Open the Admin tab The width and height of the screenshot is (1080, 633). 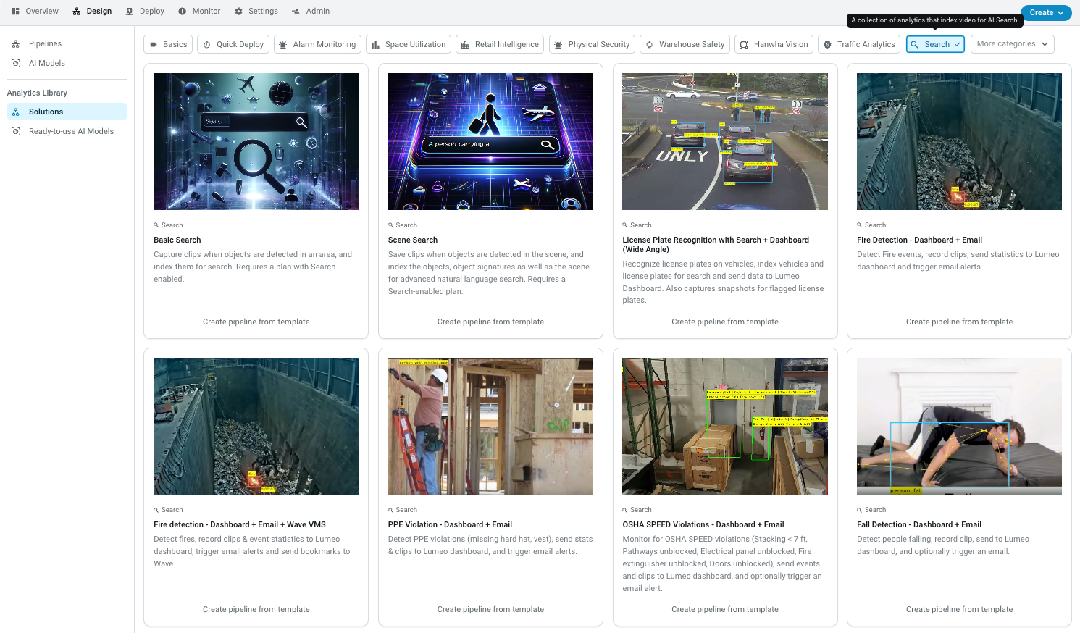[311, 11]
